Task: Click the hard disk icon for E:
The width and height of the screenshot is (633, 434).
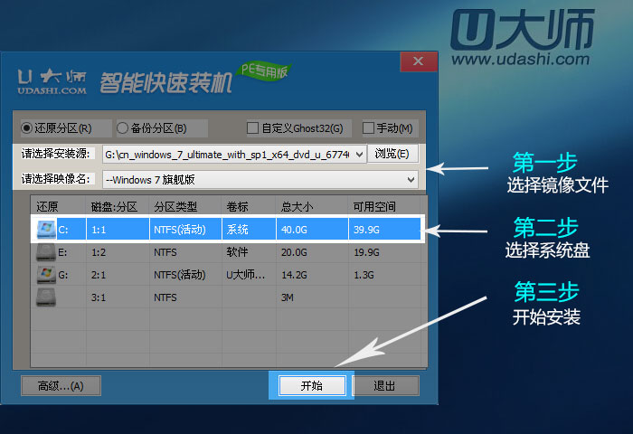Action: (x=46, y=252)
